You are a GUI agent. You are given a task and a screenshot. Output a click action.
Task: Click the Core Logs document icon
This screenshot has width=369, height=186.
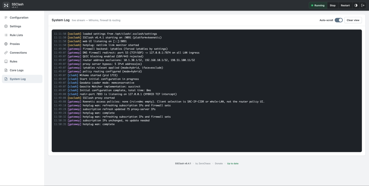pyautogui.click(x=6, y=70)
